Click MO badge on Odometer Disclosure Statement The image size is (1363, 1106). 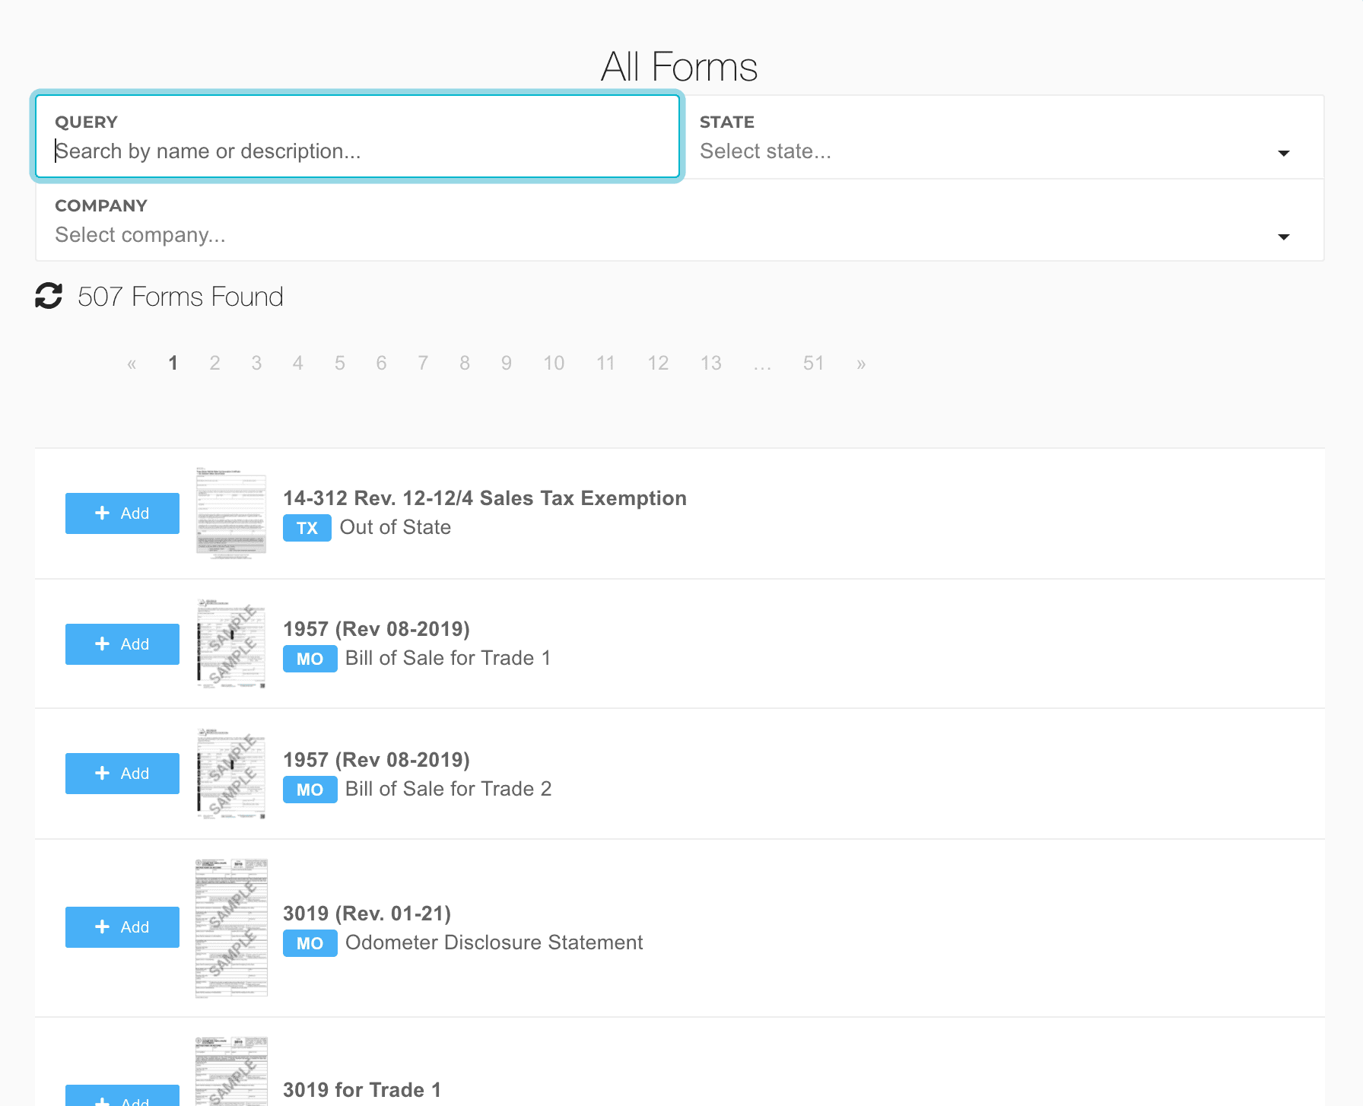click(310, 943)
